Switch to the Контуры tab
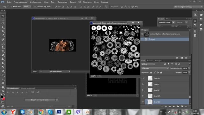The height and width of the screenshot is (115, 204). (x=158, y=61)
